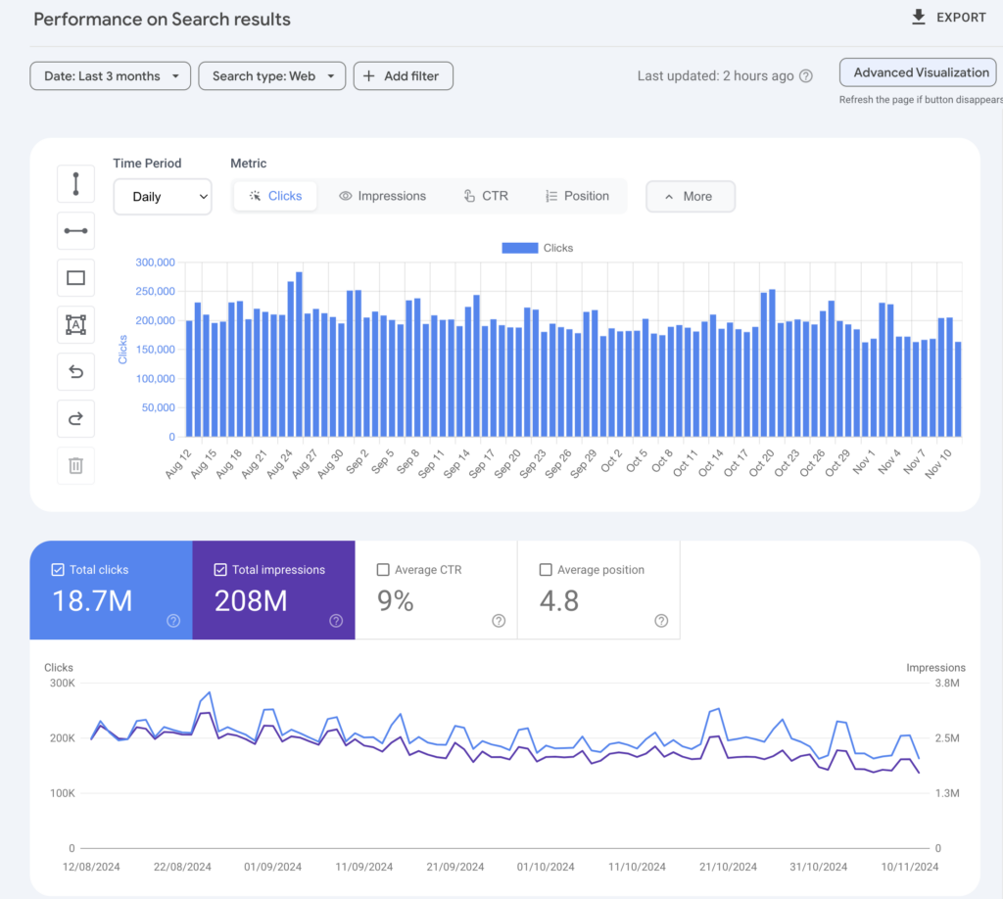Image resolution: width=1003 pixels, height=899 pixels.
Task: Uncheck the Total impressions checkbox
Action: (x=219, y=570)
